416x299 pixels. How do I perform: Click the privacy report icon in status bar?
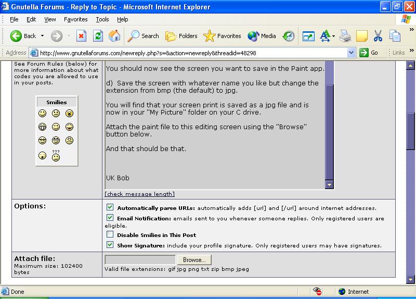coord(317,291)
